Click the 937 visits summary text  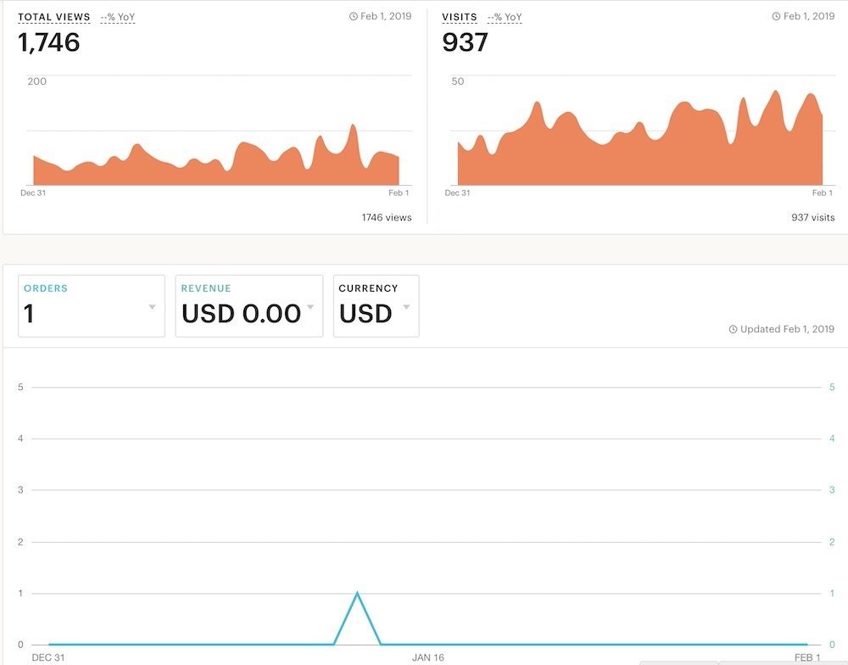pyautogui.click(x=813, y=217)
